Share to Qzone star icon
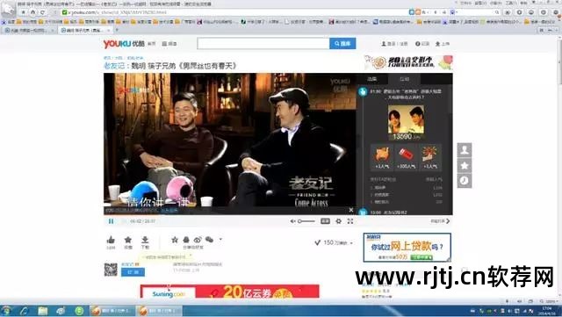 pyautogui.click(x=175, y=240)
